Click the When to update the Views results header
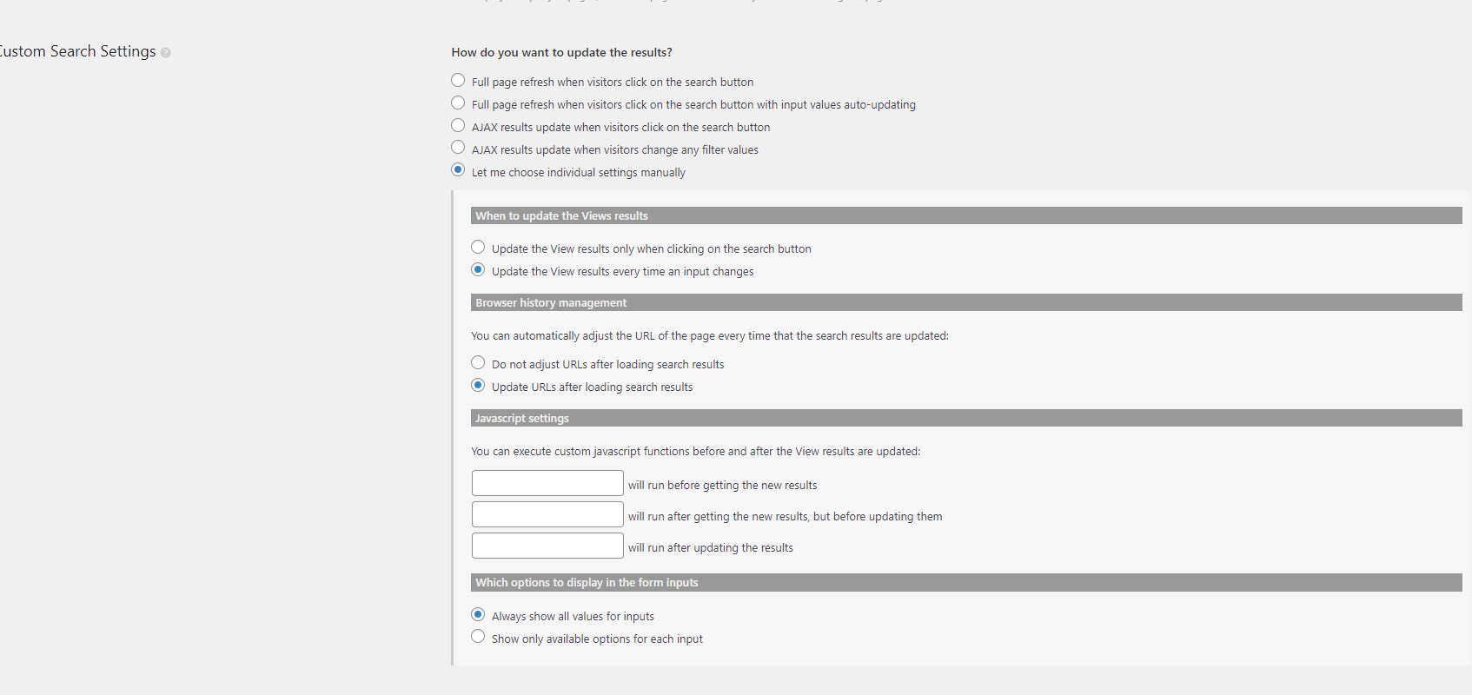This screenshot has width=1472, height=695. point(966,215)
